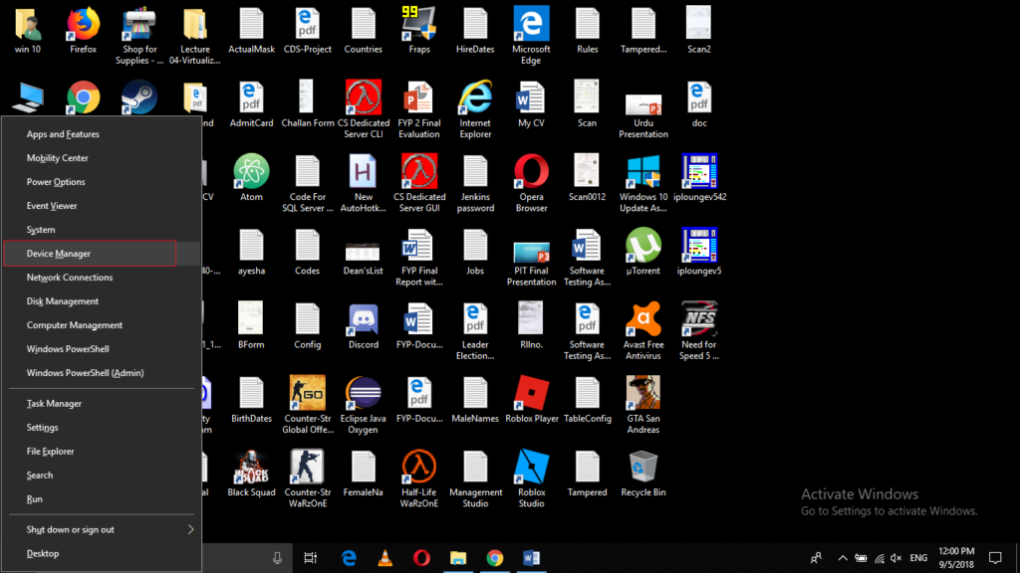Switch to Word on the taskbar
1020x573 pixels.
coord(531,558)
